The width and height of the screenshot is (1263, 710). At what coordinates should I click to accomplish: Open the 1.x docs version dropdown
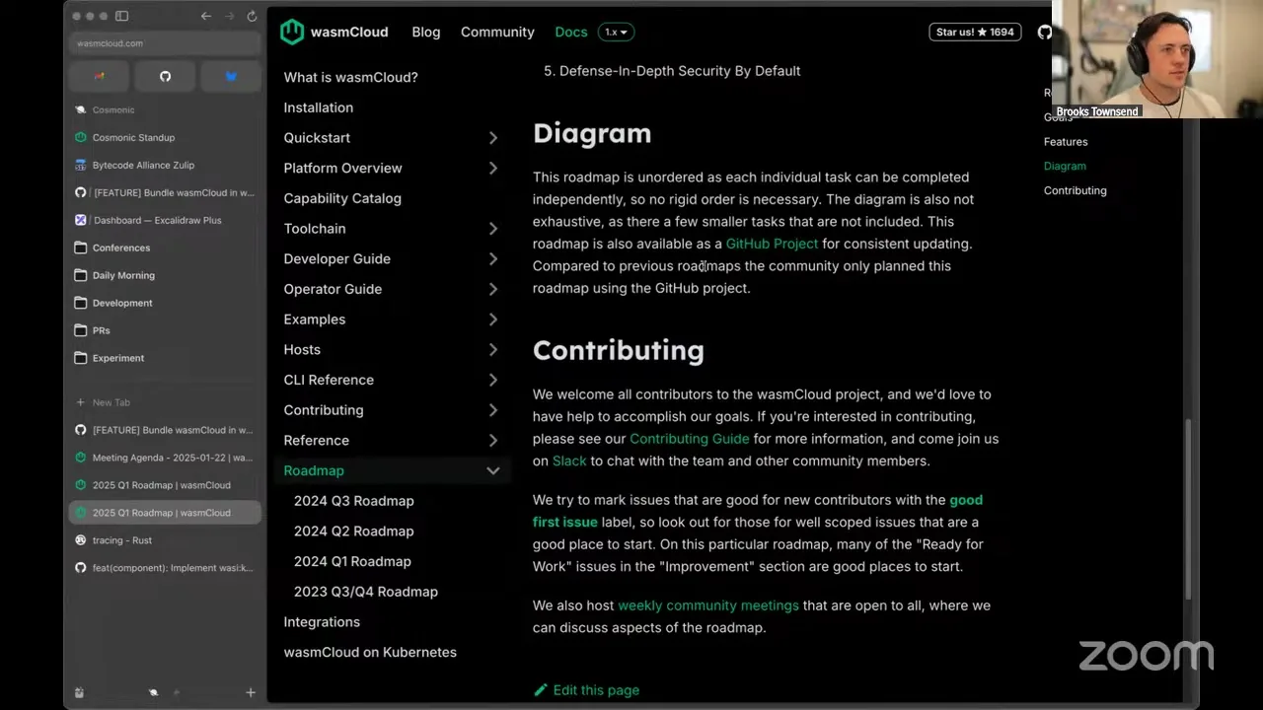616,33
